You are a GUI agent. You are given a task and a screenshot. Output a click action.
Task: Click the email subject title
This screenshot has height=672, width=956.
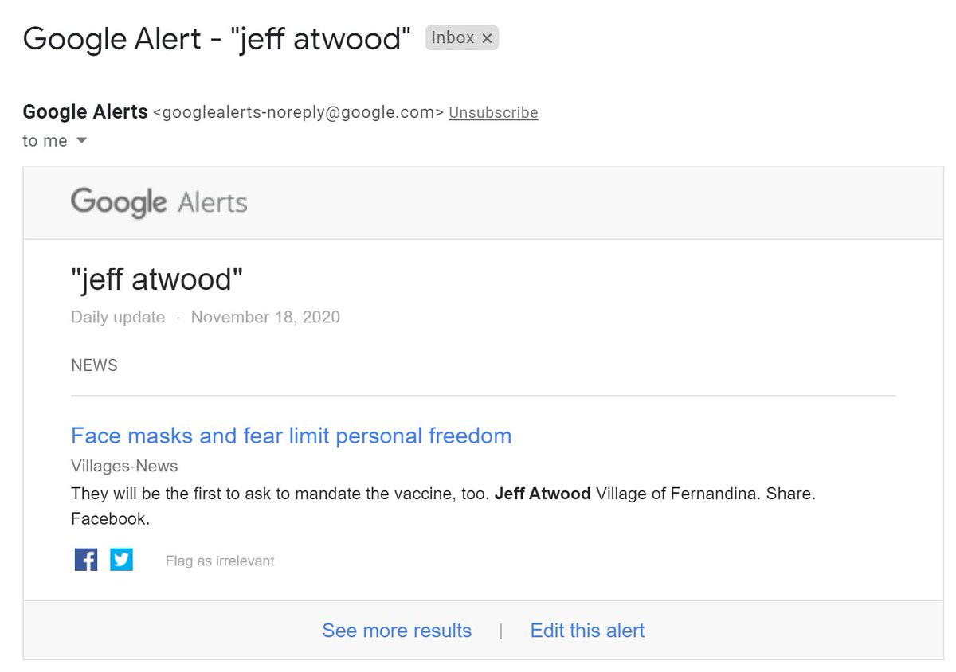tap(217, 38)
